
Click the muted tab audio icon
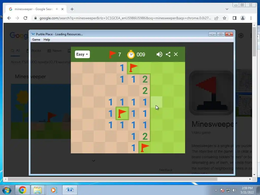[57, 9]
